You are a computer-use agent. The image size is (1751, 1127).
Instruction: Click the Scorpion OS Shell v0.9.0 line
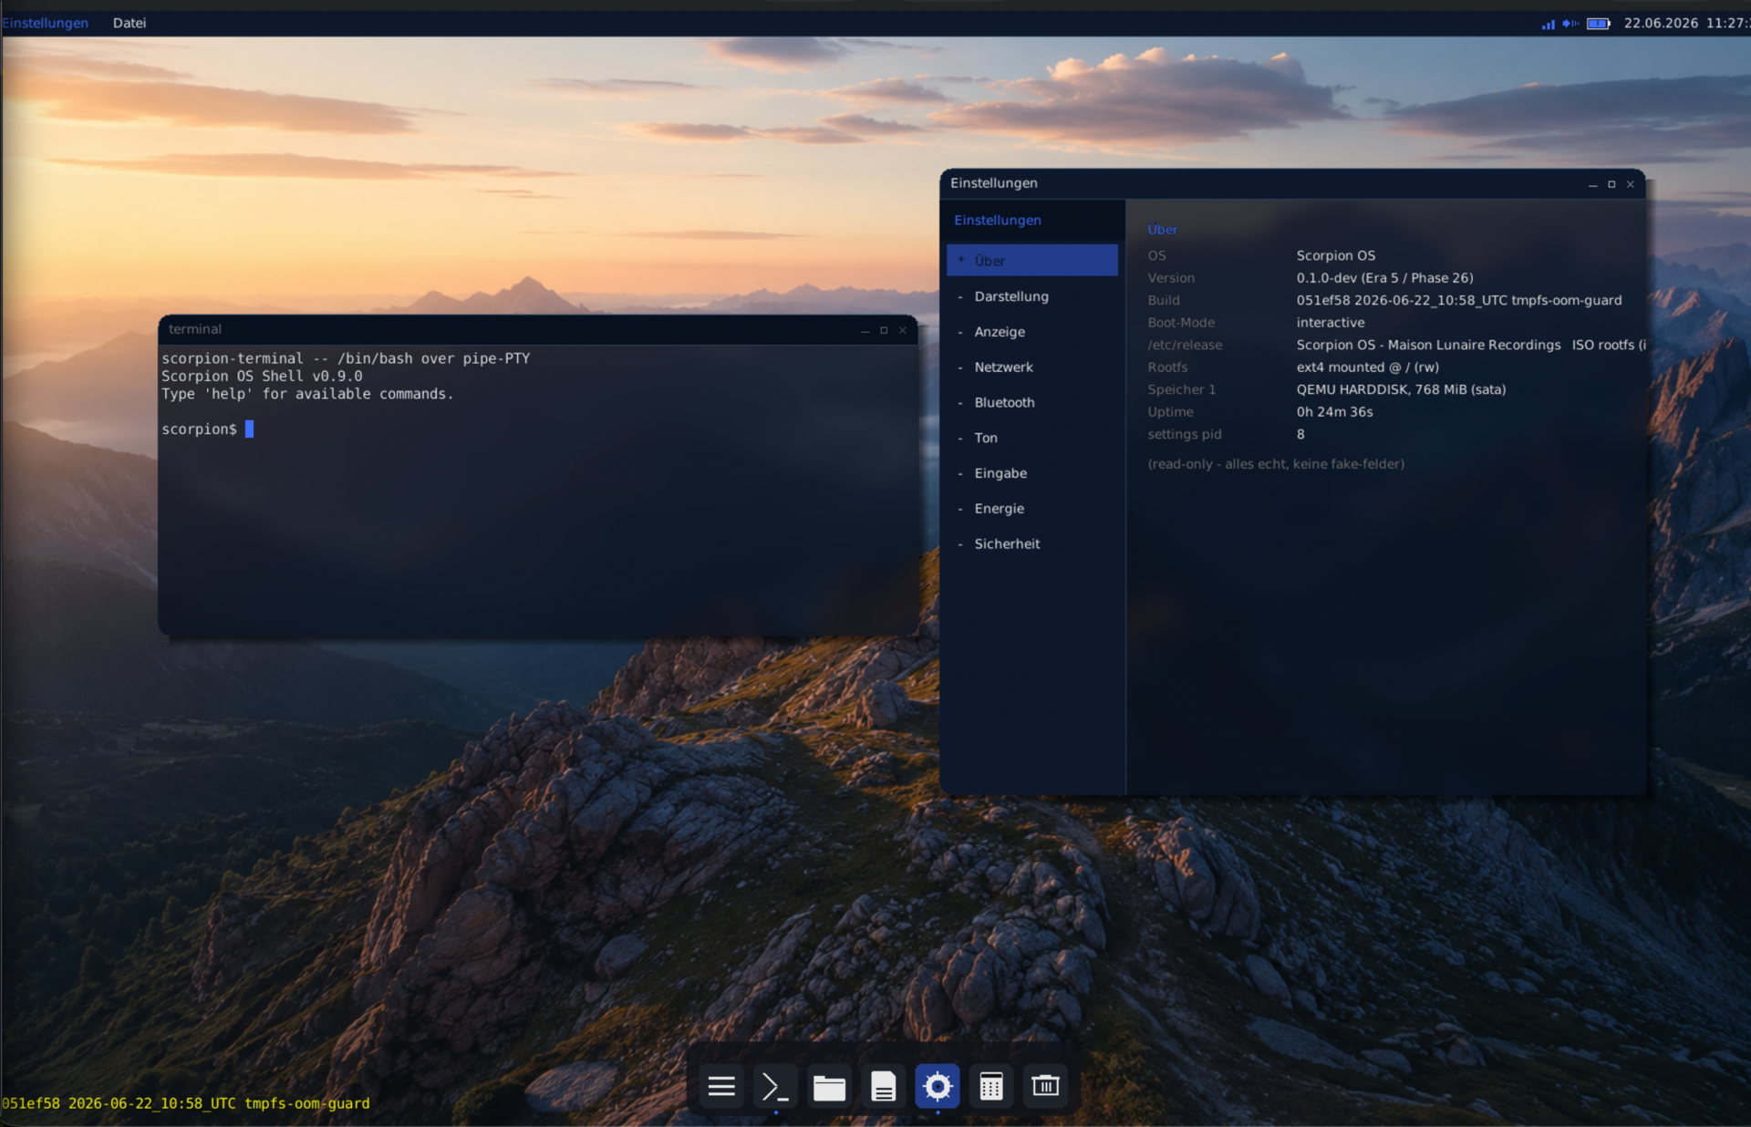coord(262,376)
